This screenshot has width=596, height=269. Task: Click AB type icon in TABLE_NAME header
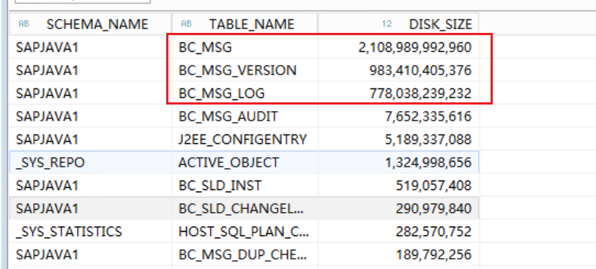coord(186,24)
